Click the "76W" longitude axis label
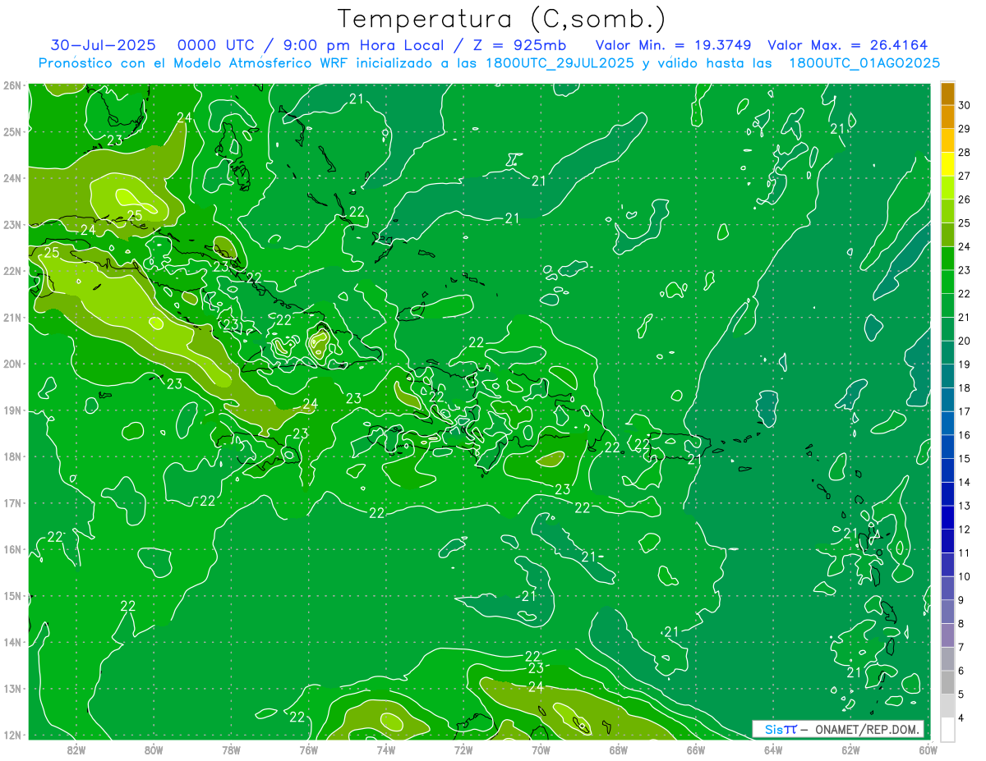Viewport: 986px width, 761px height. point(308,750)
